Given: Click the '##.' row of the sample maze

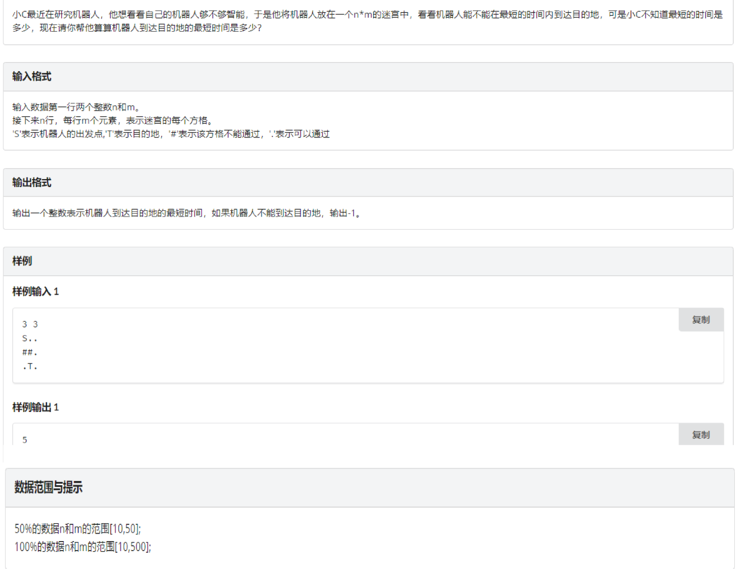Looking at the screenshot, I should pyautogui.click(x=30, y=352).
